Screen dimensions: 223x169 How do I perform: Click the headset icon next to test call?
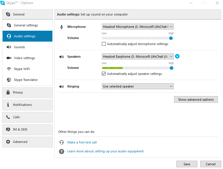(x=62, y=142)
